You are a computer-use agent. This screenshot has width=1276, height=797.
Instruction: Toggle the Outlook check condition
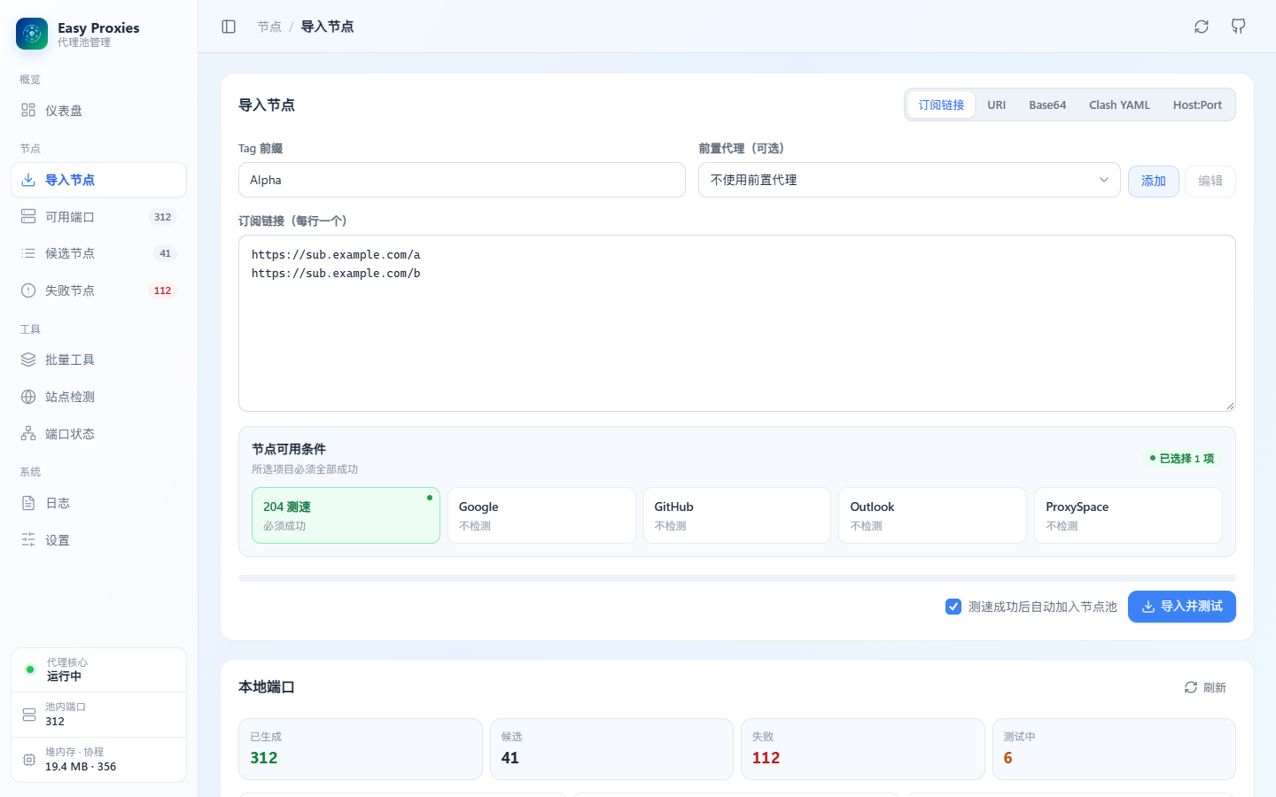pyautogui.click(x=932, y=515)
